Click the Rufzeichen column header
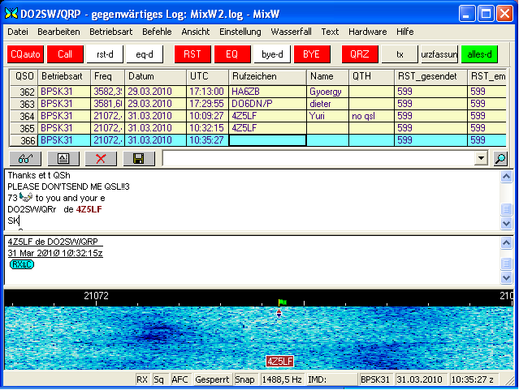 267,76
